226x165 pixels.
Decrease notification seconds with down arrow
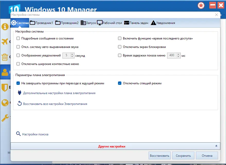(x=72, y=57)
